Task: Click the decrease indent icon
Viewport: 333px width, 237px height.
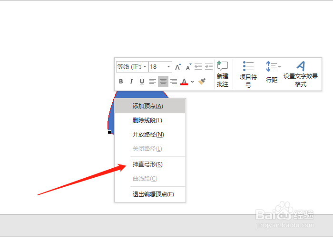Action: [x=198, y=67]
